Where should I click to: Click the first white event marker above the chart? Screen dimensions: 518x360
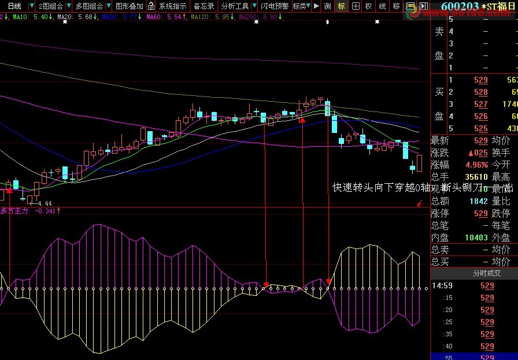coord(65,22)
